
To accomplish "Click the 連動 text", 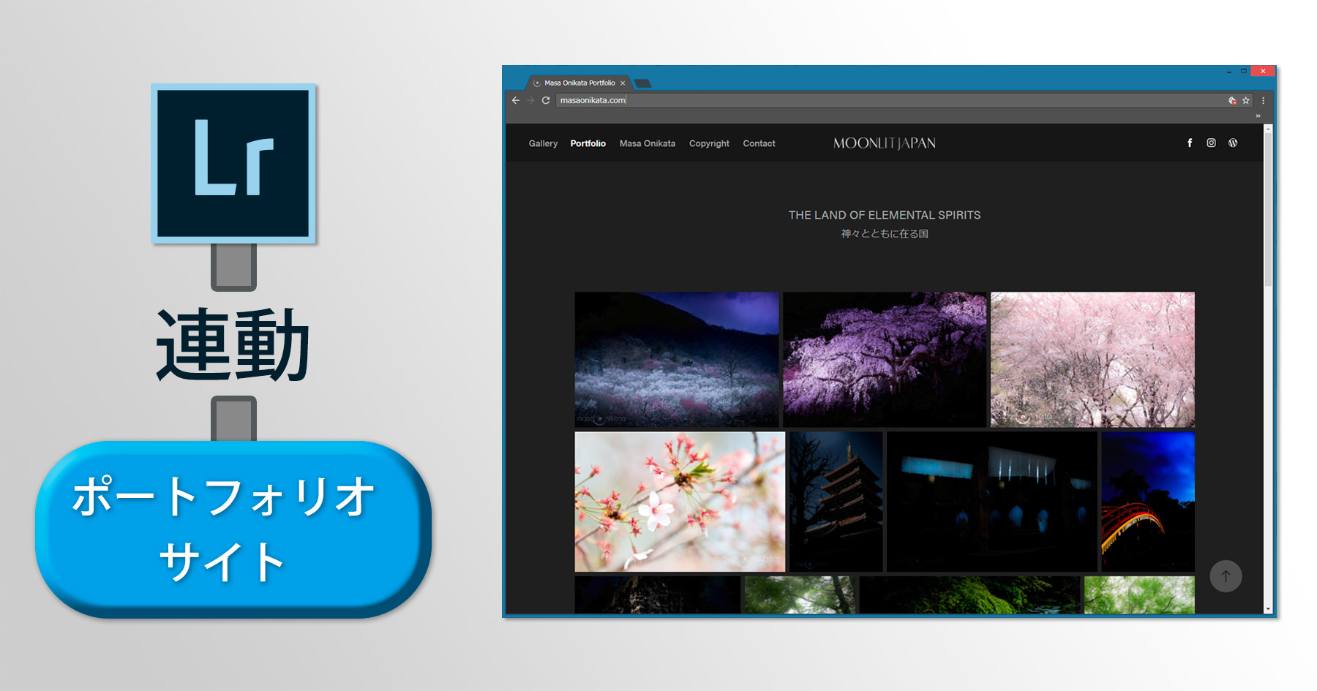I will pyautogui.click(x=233, y=344).
